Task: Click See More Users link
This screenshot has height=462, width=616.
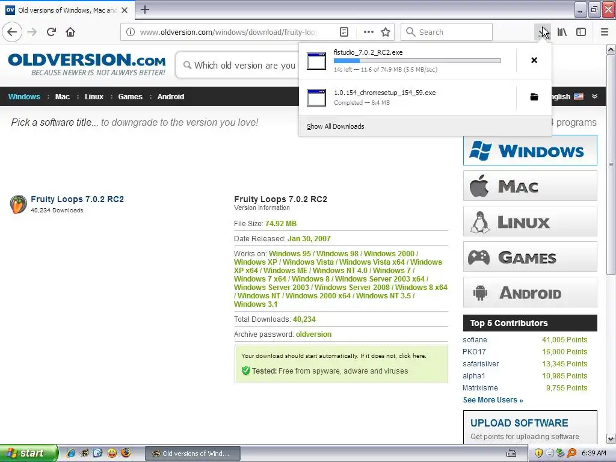Action: 493,400
